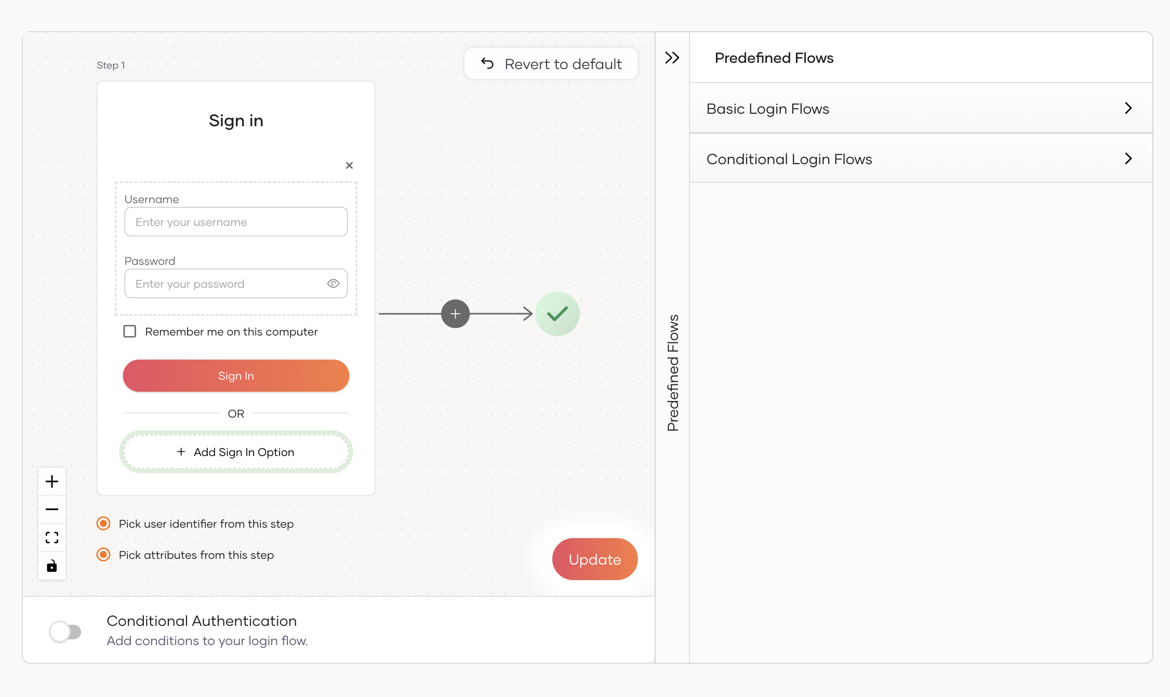The width and height of the screenshot is (1170, 697).
Task: Click Add Sign In Option button
Action: coord(236,452)
